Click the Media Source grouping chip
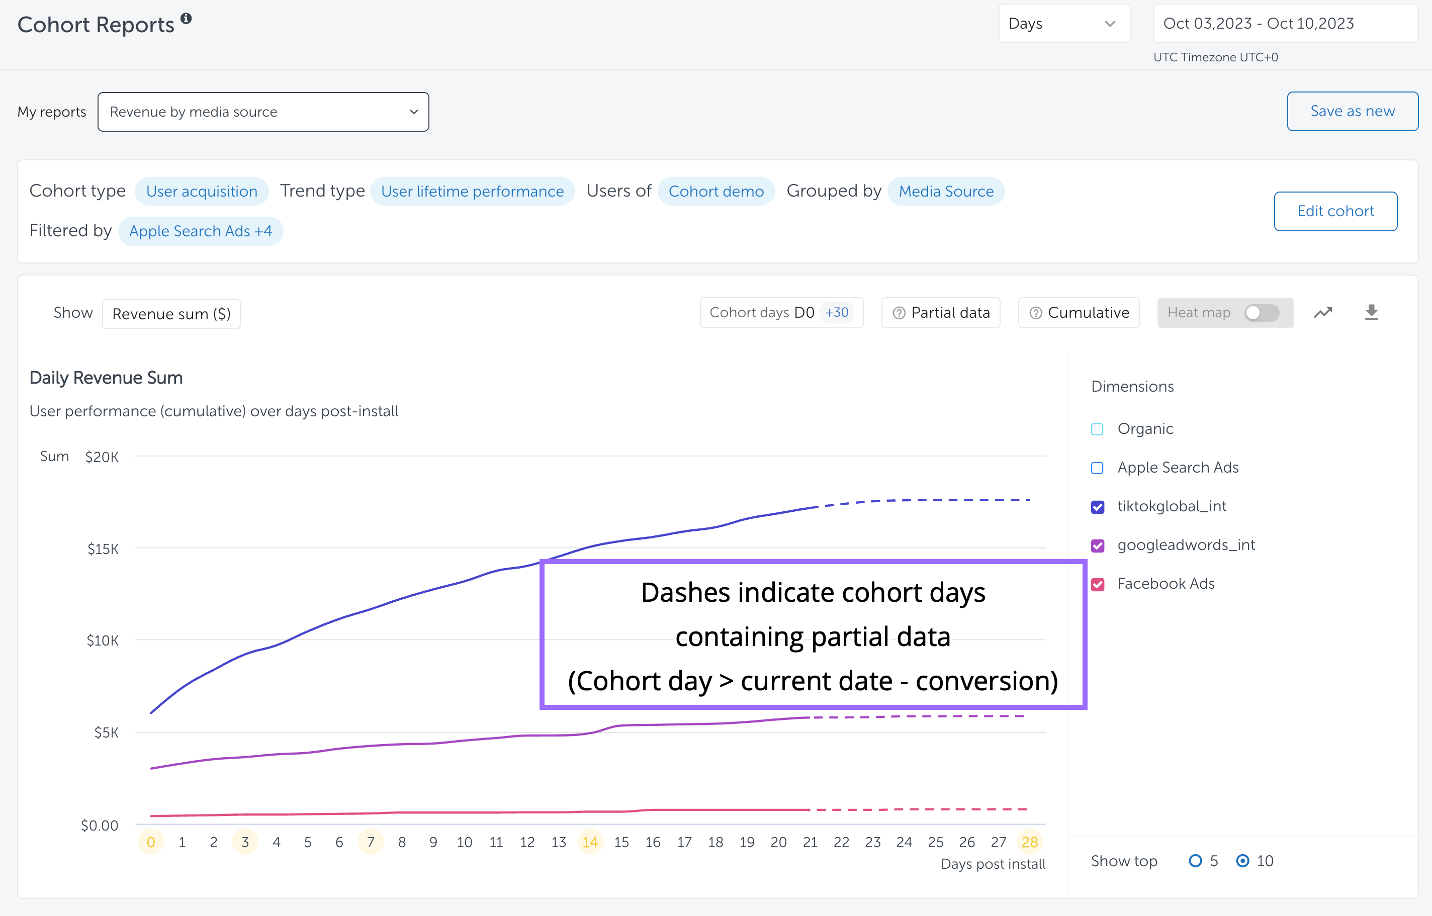The width and height of the screenshot is (1432, 916). pyautogui.click(x=945, y=192)
